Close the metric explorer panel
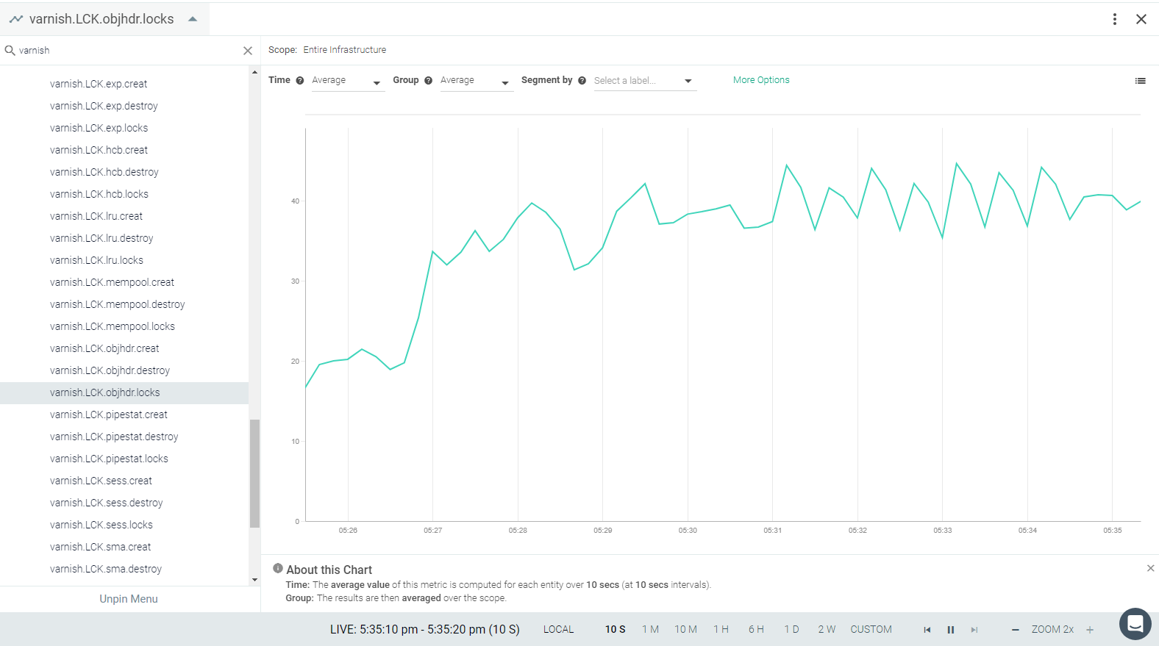1159x646 pixels. pyautogui.click(x=1141, y=19)
